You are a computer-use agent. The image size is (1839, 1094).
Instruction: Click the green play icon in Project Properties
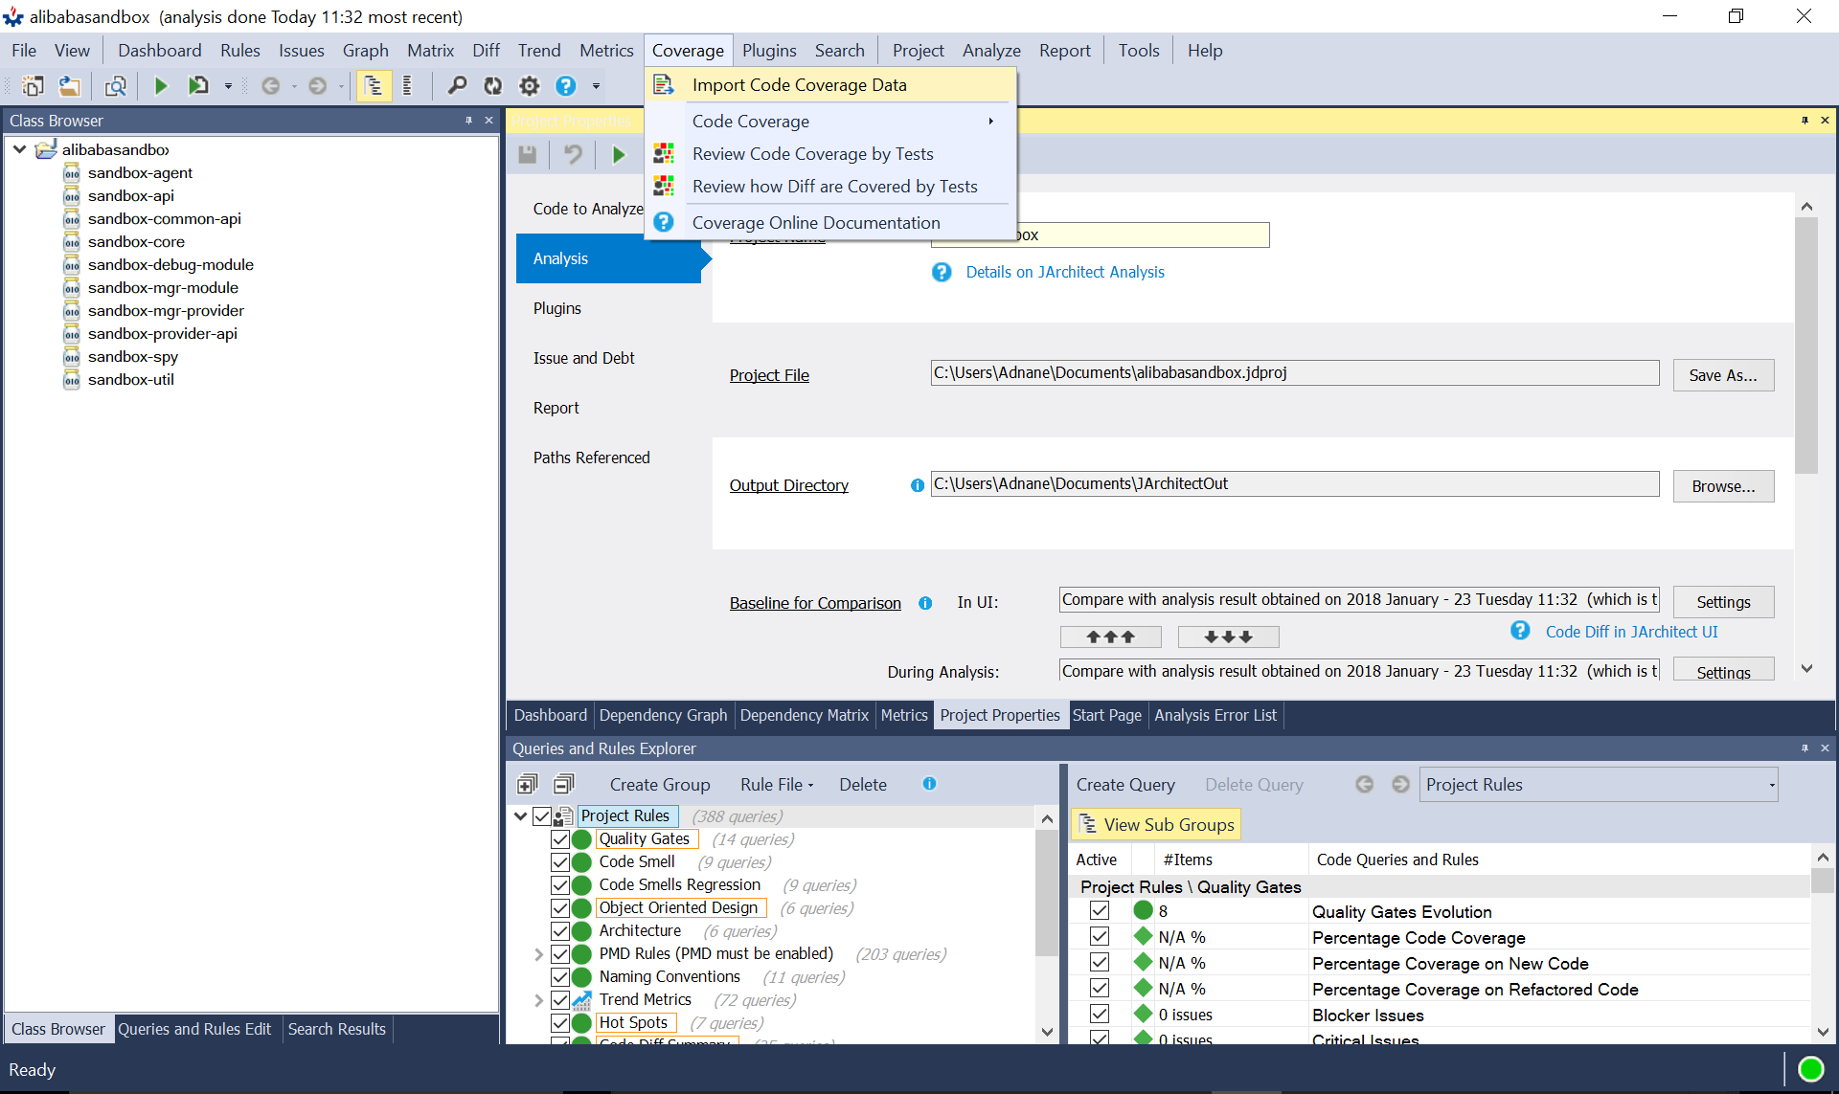pos(619,154)
